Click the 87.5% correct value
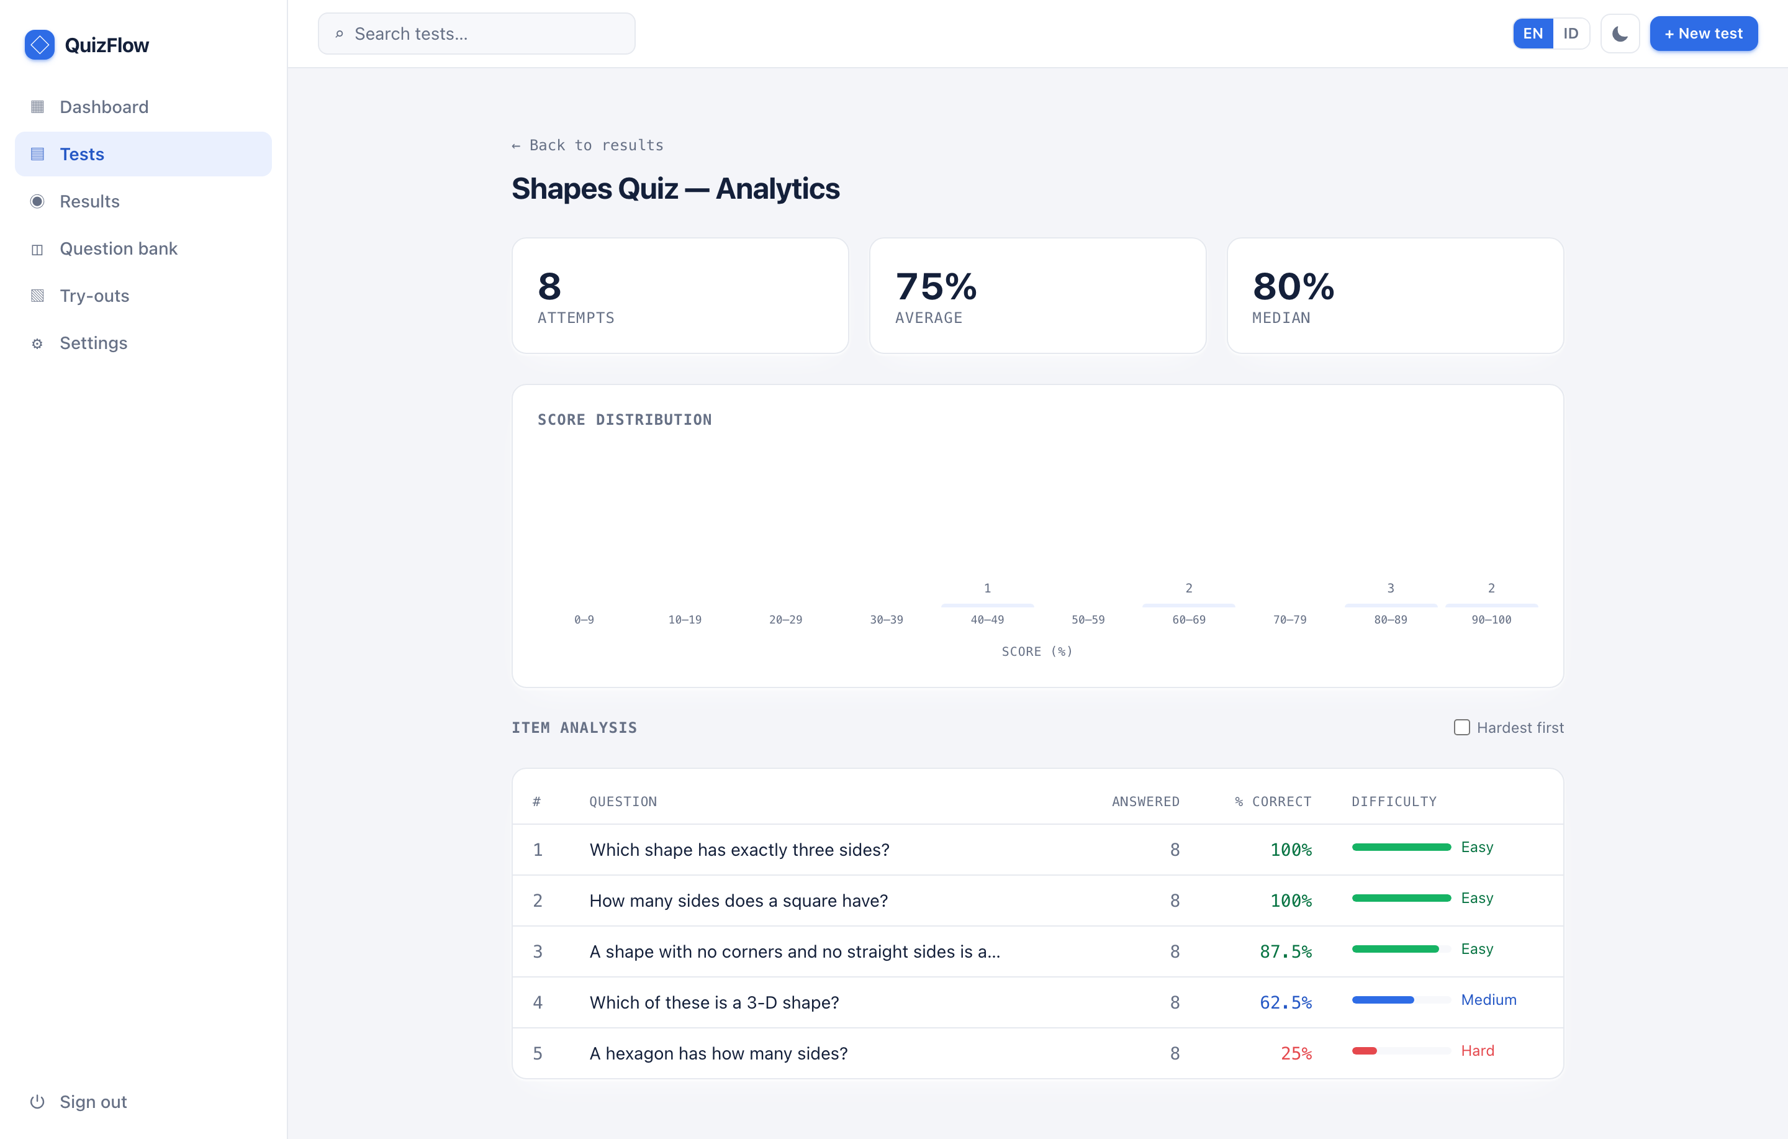1788x1139 pixels. [x=1285, y=952]
